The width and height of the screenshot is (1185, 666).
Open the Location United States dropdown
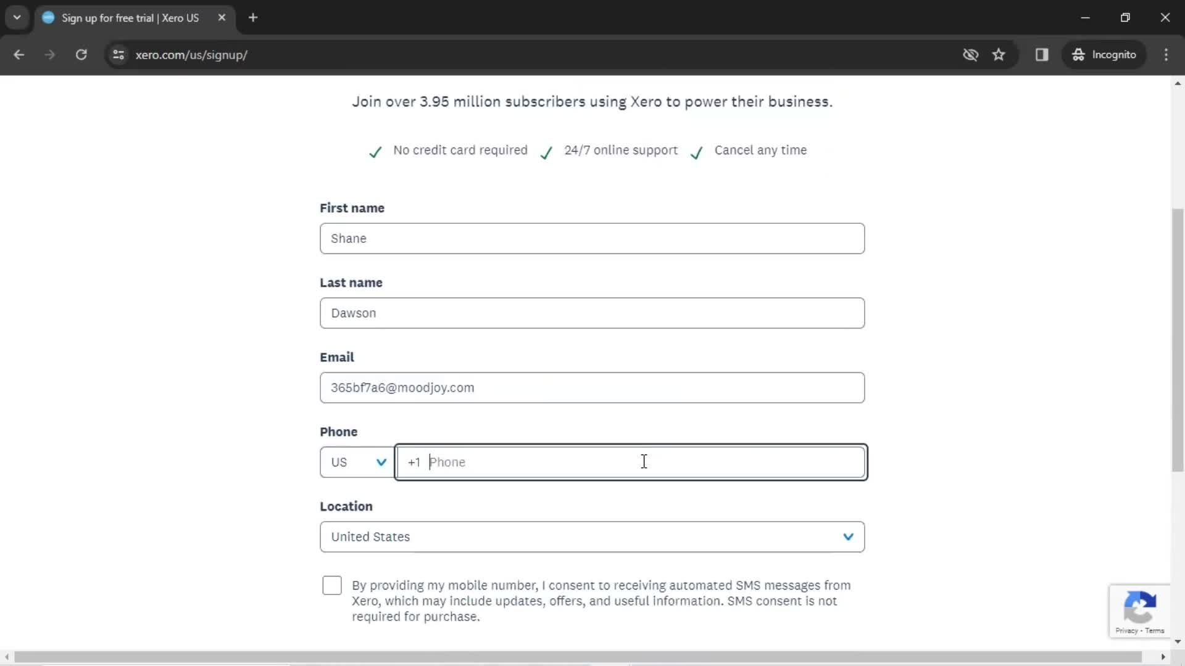[592, 537]
